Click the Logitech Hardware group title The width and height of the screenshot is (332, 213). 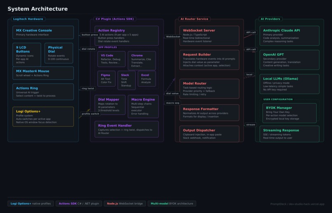pyautogui.click(x=28, y=19)
